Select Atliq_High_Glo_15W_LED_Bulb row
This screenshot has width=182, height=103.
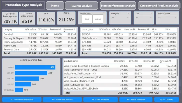120,89
